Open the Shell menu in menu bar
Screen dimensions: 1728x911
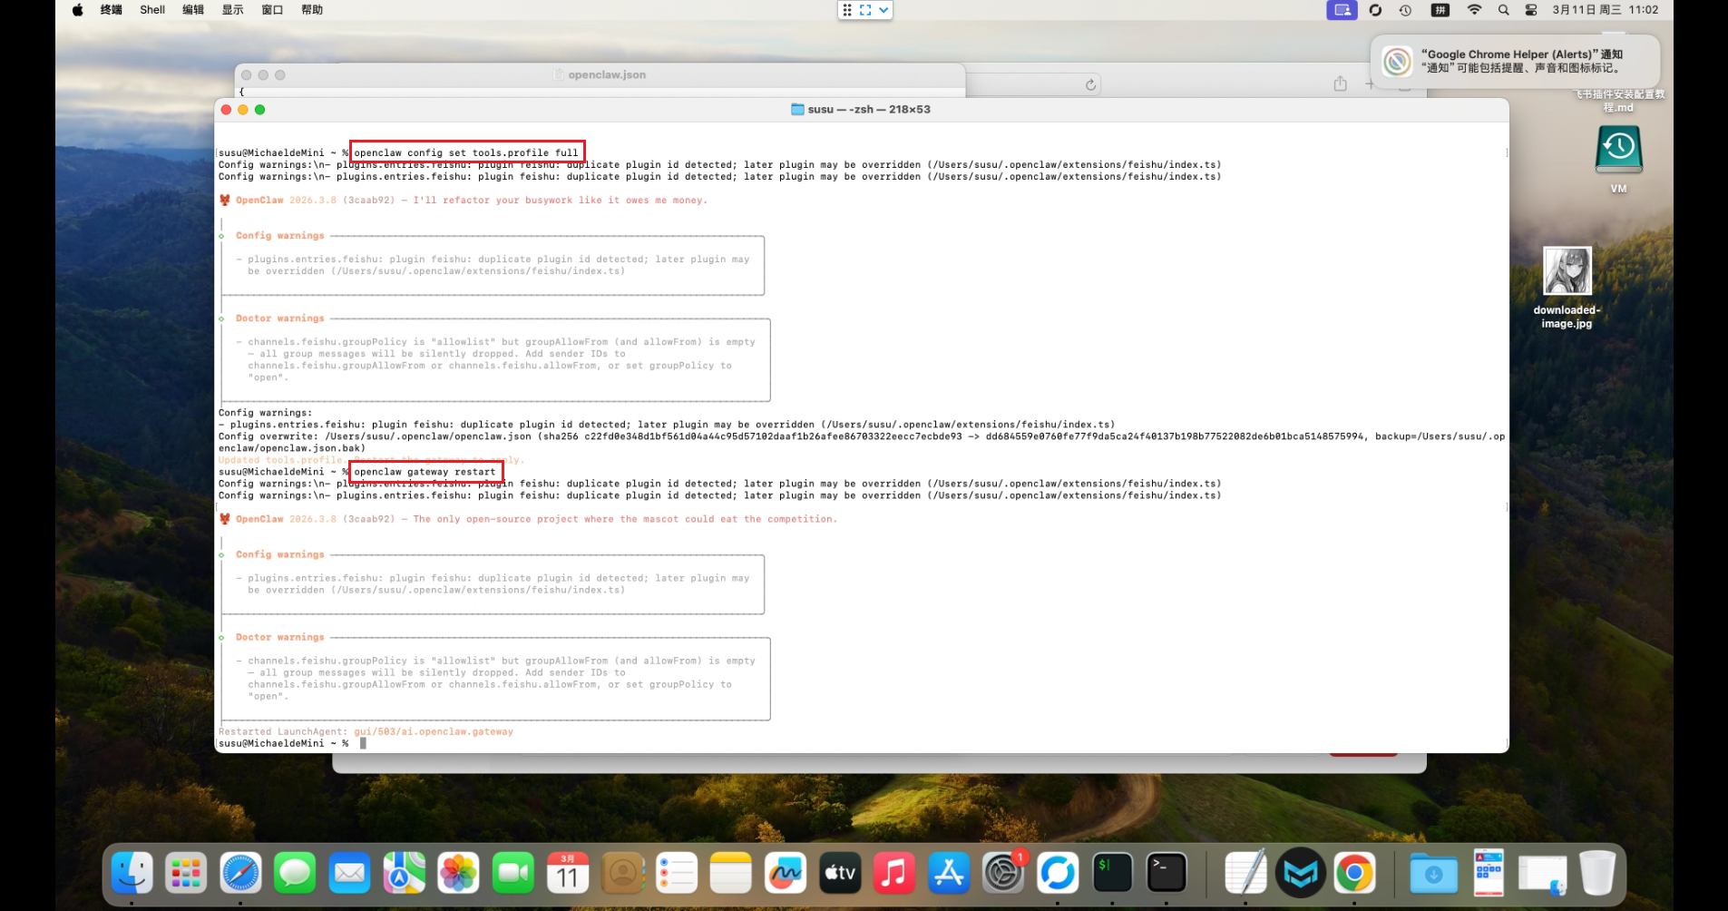point(151,10)
